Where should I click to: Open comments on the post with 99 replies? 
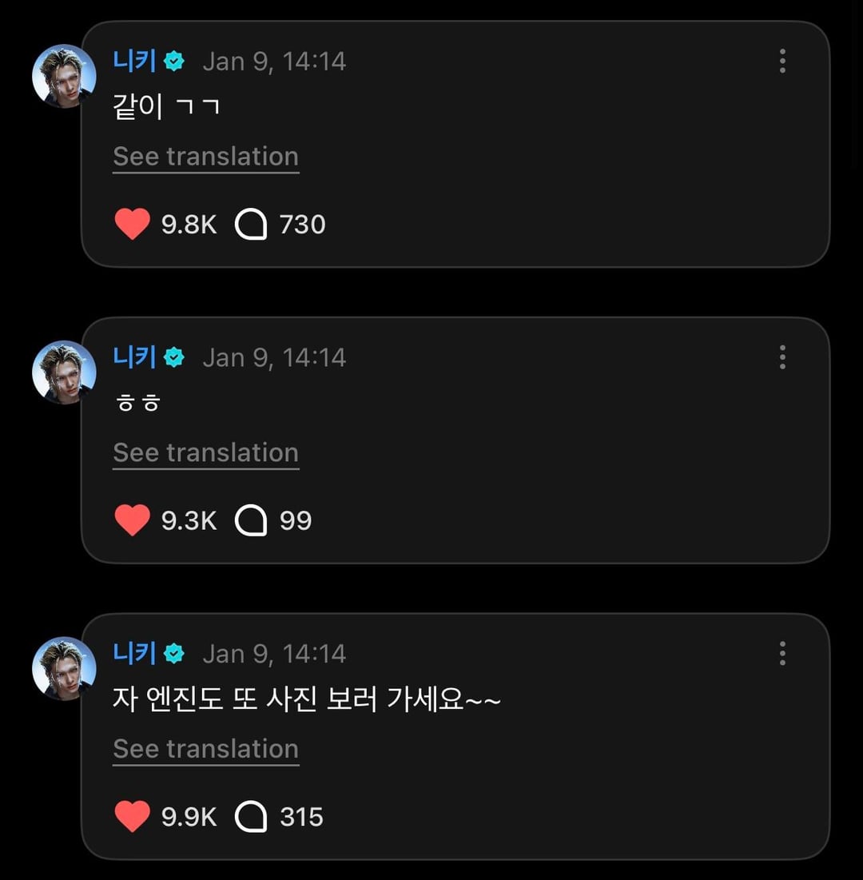coord(251,521)
